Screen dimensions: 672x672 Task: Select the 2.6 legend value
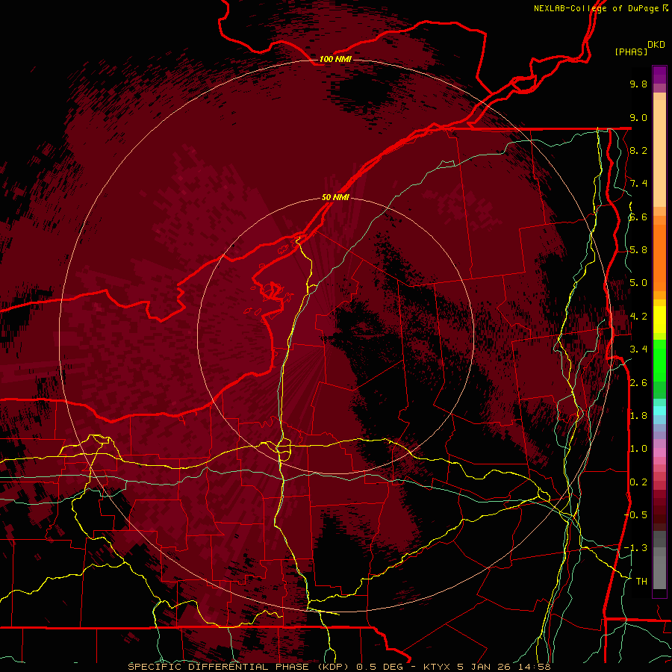(638, 383)
